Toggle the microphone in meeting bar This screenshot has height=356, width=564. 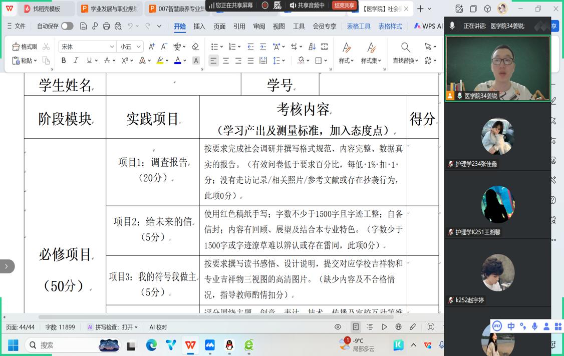452,26
